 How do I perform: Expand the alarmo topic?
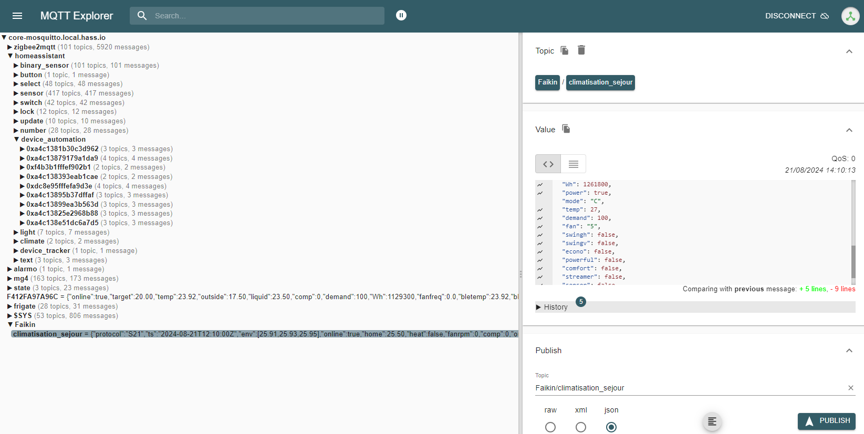click(9, 269)
